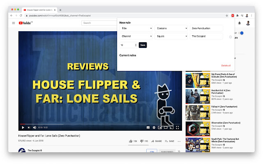This screenshot has width=263, height=164.
Task: Mute the video player volume
Action: 35,128
